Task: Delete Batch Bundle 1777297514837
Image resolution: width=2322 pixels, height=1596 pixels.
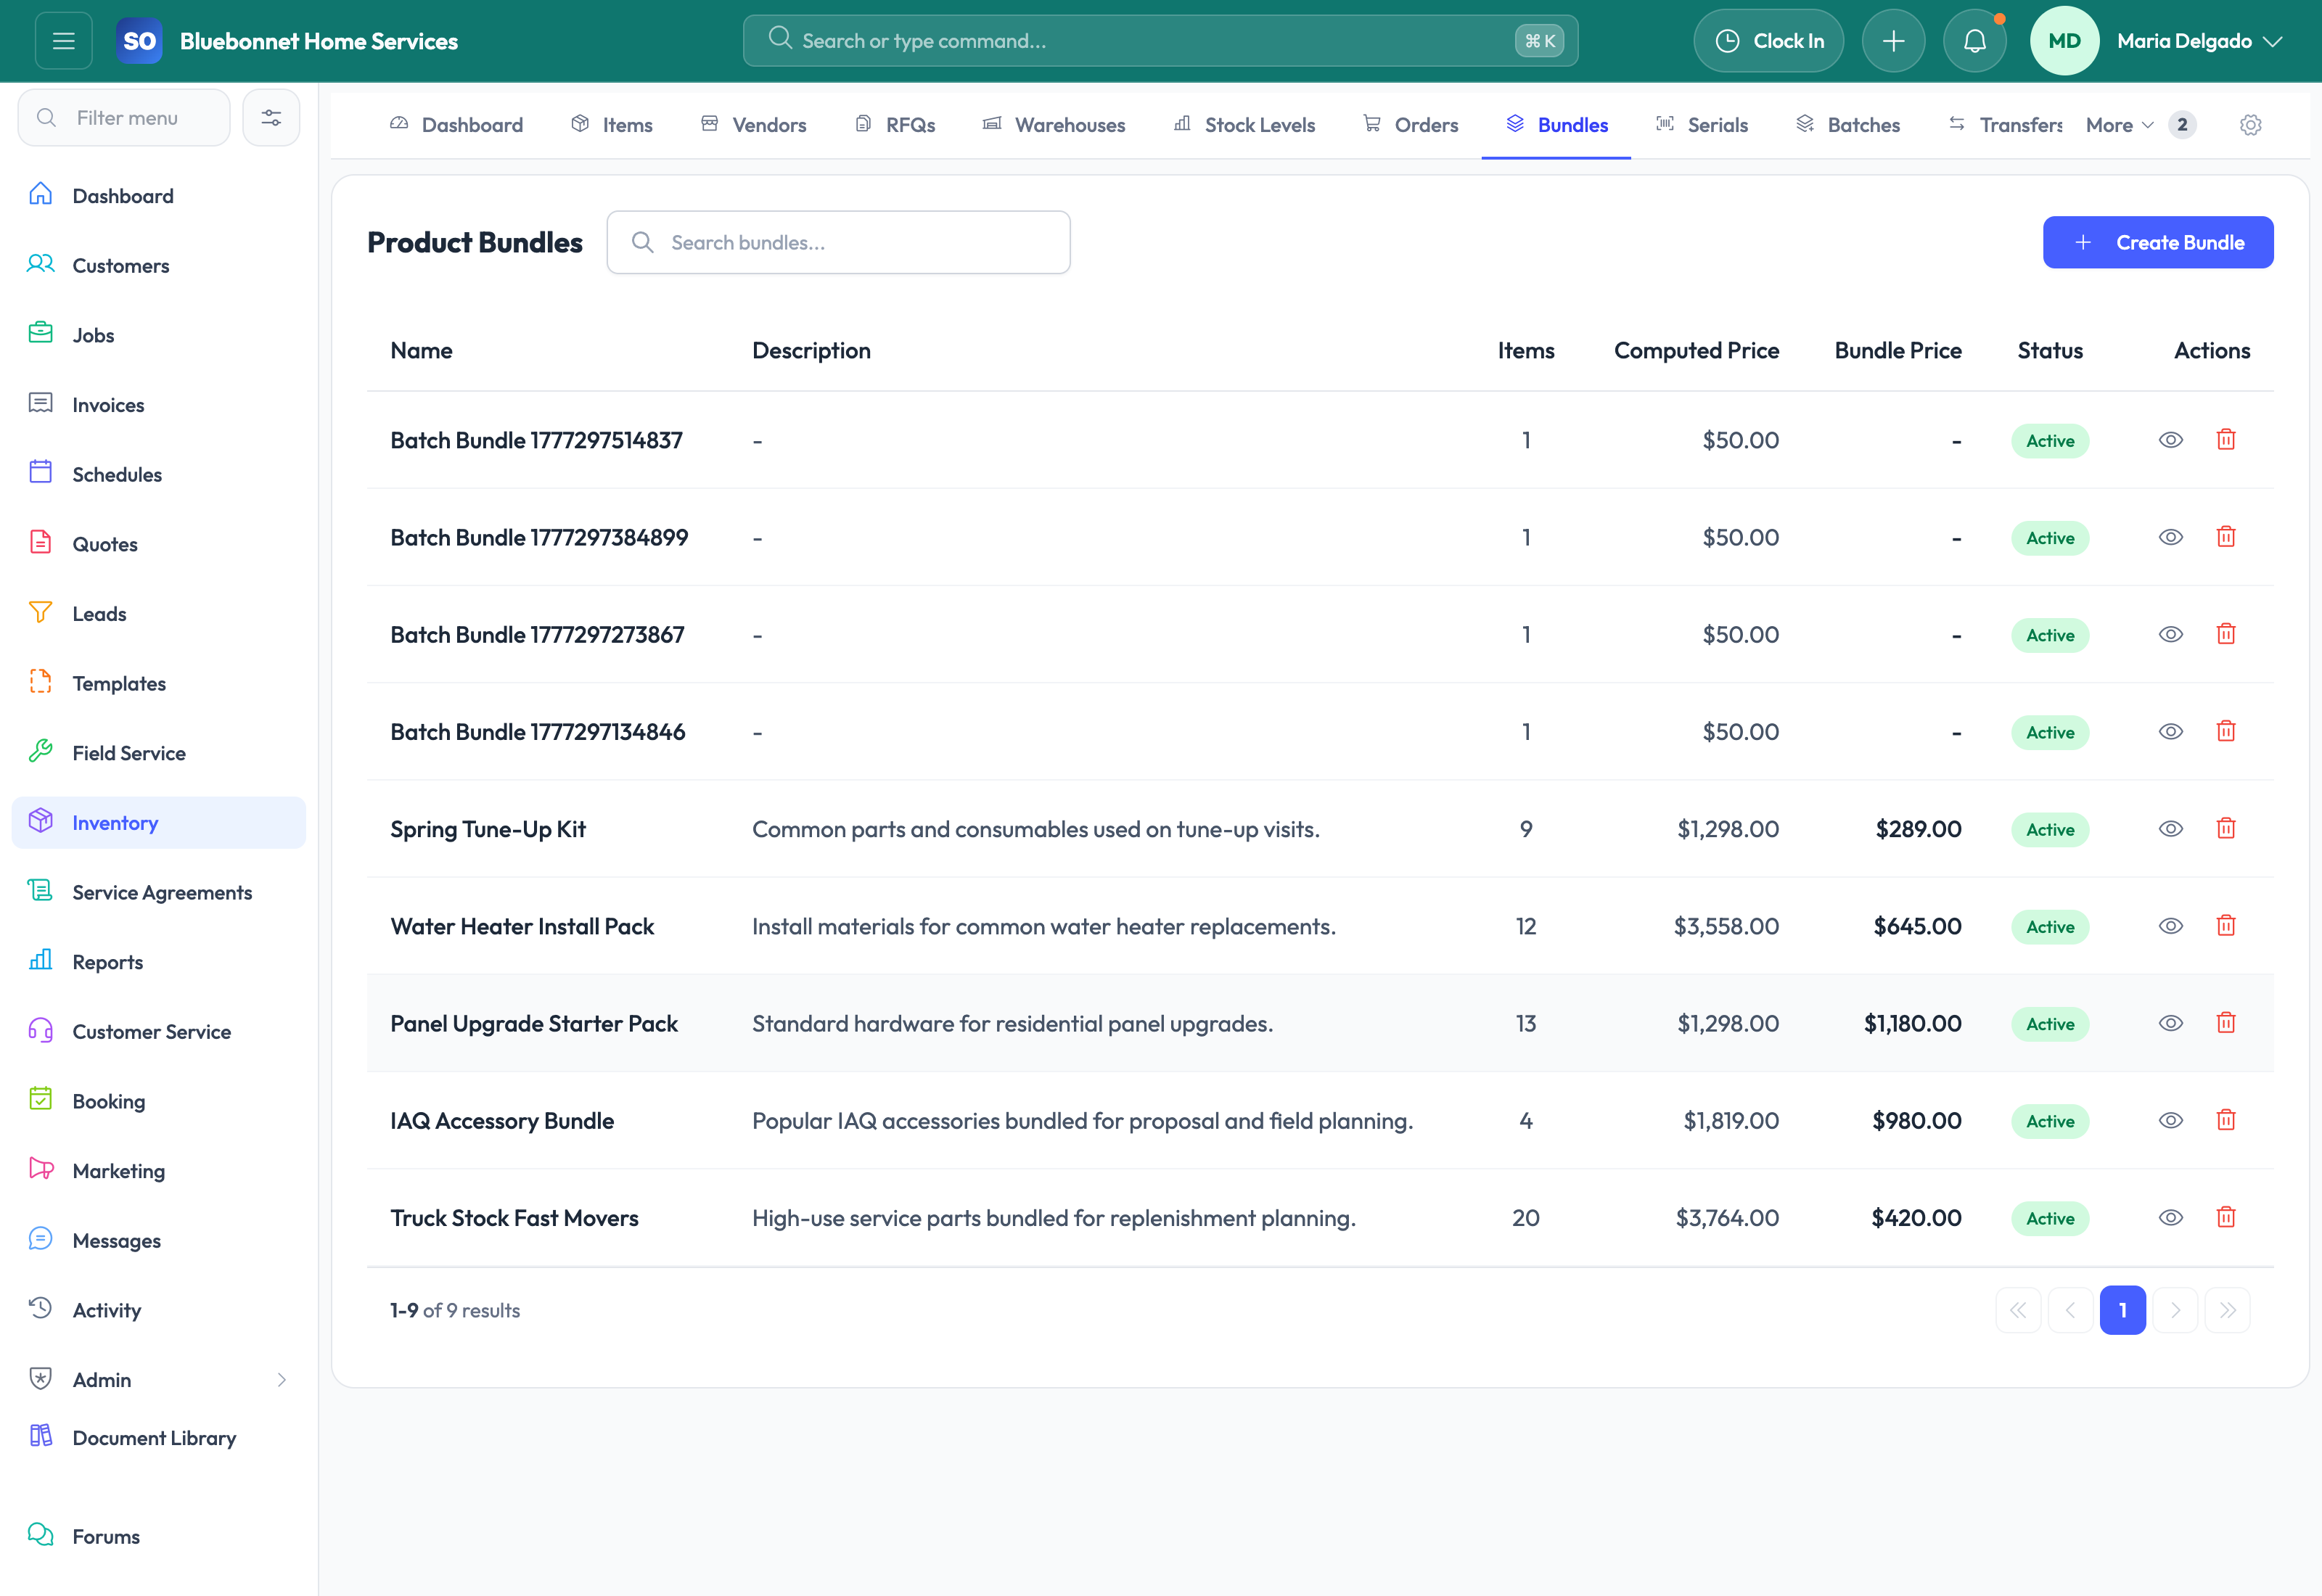Action: (x=2226, y=440)
